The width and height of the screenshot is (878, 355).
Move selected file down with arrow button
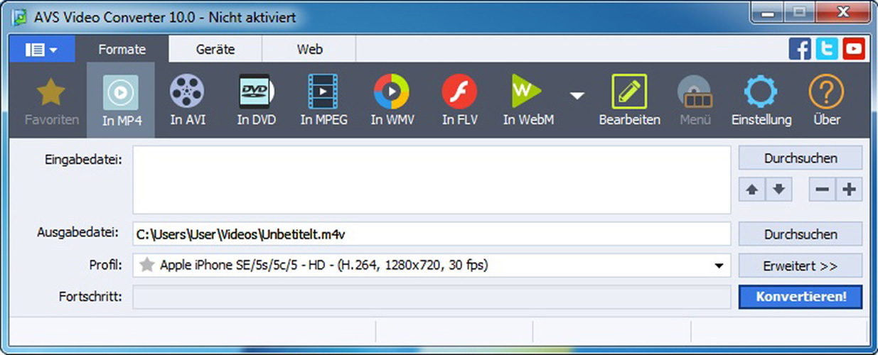coord(778,190)
